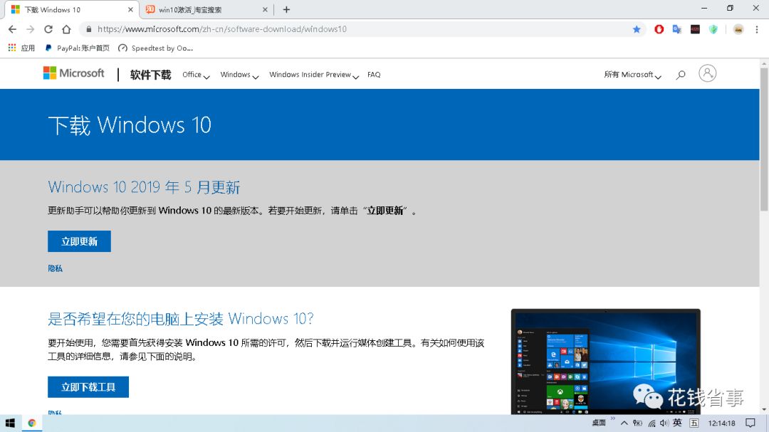The image size is (769, 432).
Task: Click the Microsoft logo icon
Action: (x=50, y=73)
